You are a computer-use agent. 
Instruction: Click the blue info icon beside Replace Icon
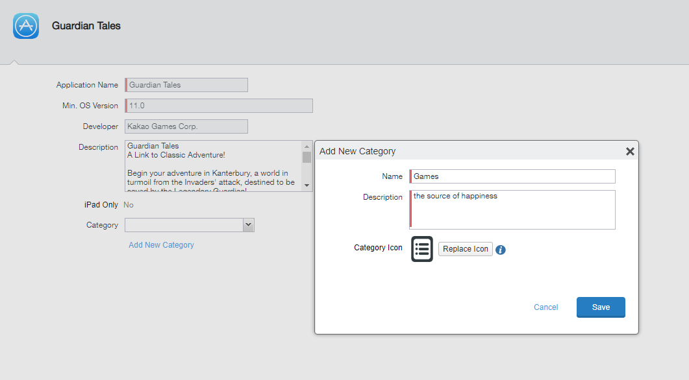[501, 250]
